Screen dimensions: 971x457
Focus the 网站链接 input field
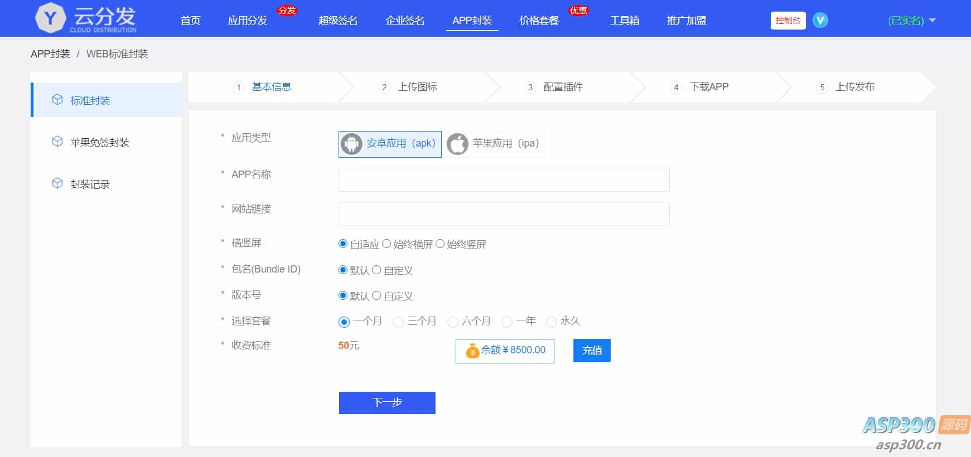pyautogui.click(x=504, y=214)
